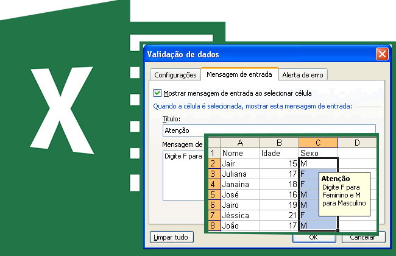Viewport: 396px width, 256px height.
Task: Switch to the Configurações tab
Action: (175, 75)
